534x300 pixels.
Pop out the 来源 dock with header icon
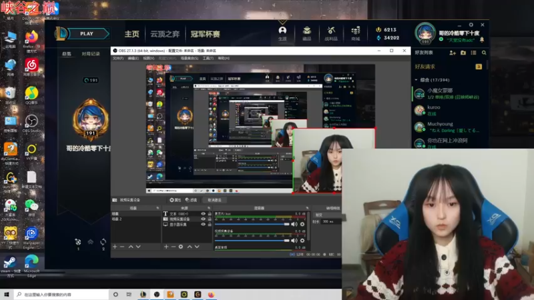tap(209, 208)
